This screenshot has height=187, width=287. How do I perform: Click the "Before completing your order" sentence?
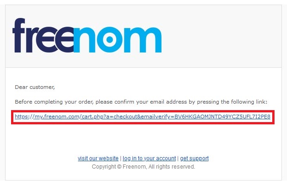tap(141, 102)
